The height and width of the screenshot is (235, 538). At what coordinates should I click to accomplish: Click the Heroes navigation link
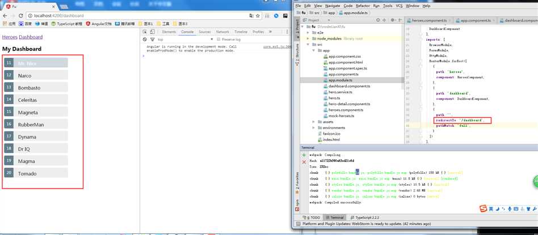[10, 37]
